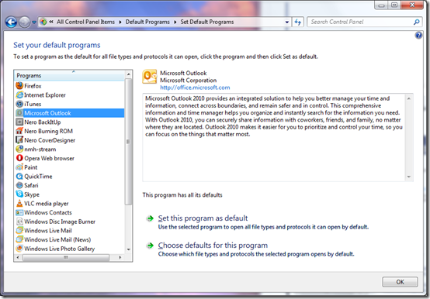430x299 pixels.
Task: Go back with the blue Back arrow
Action: point(11,22)
